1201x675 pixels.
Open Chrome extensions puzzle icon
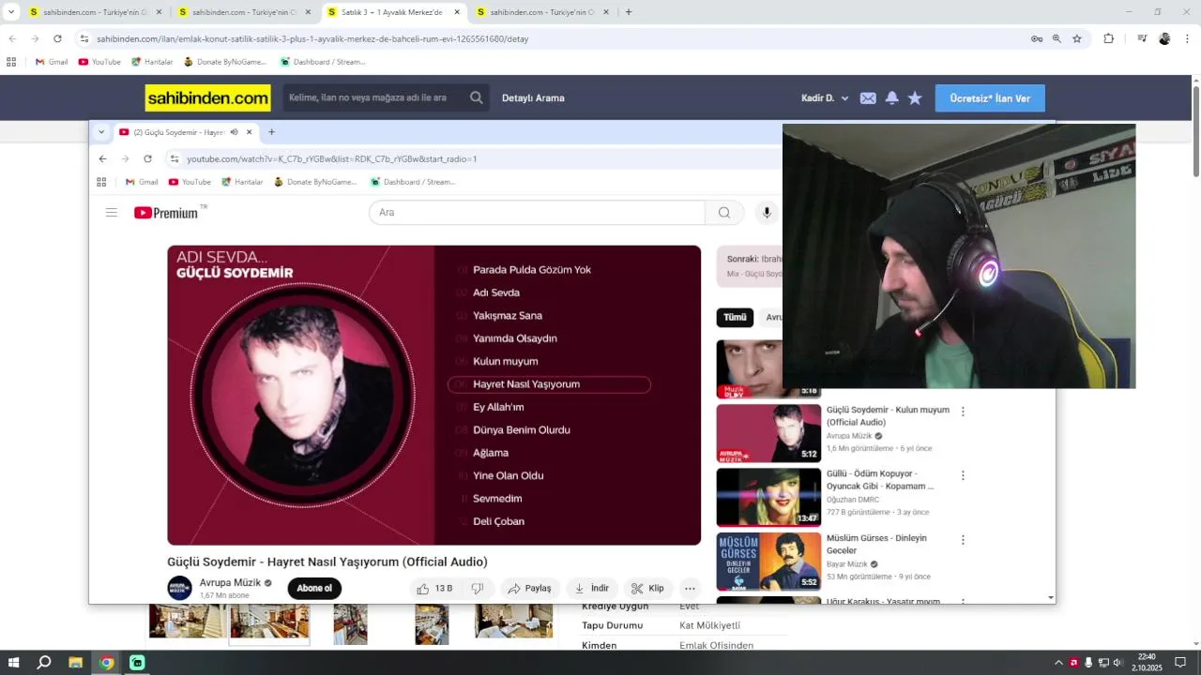pyautogui.click(x=1108, y=38)
